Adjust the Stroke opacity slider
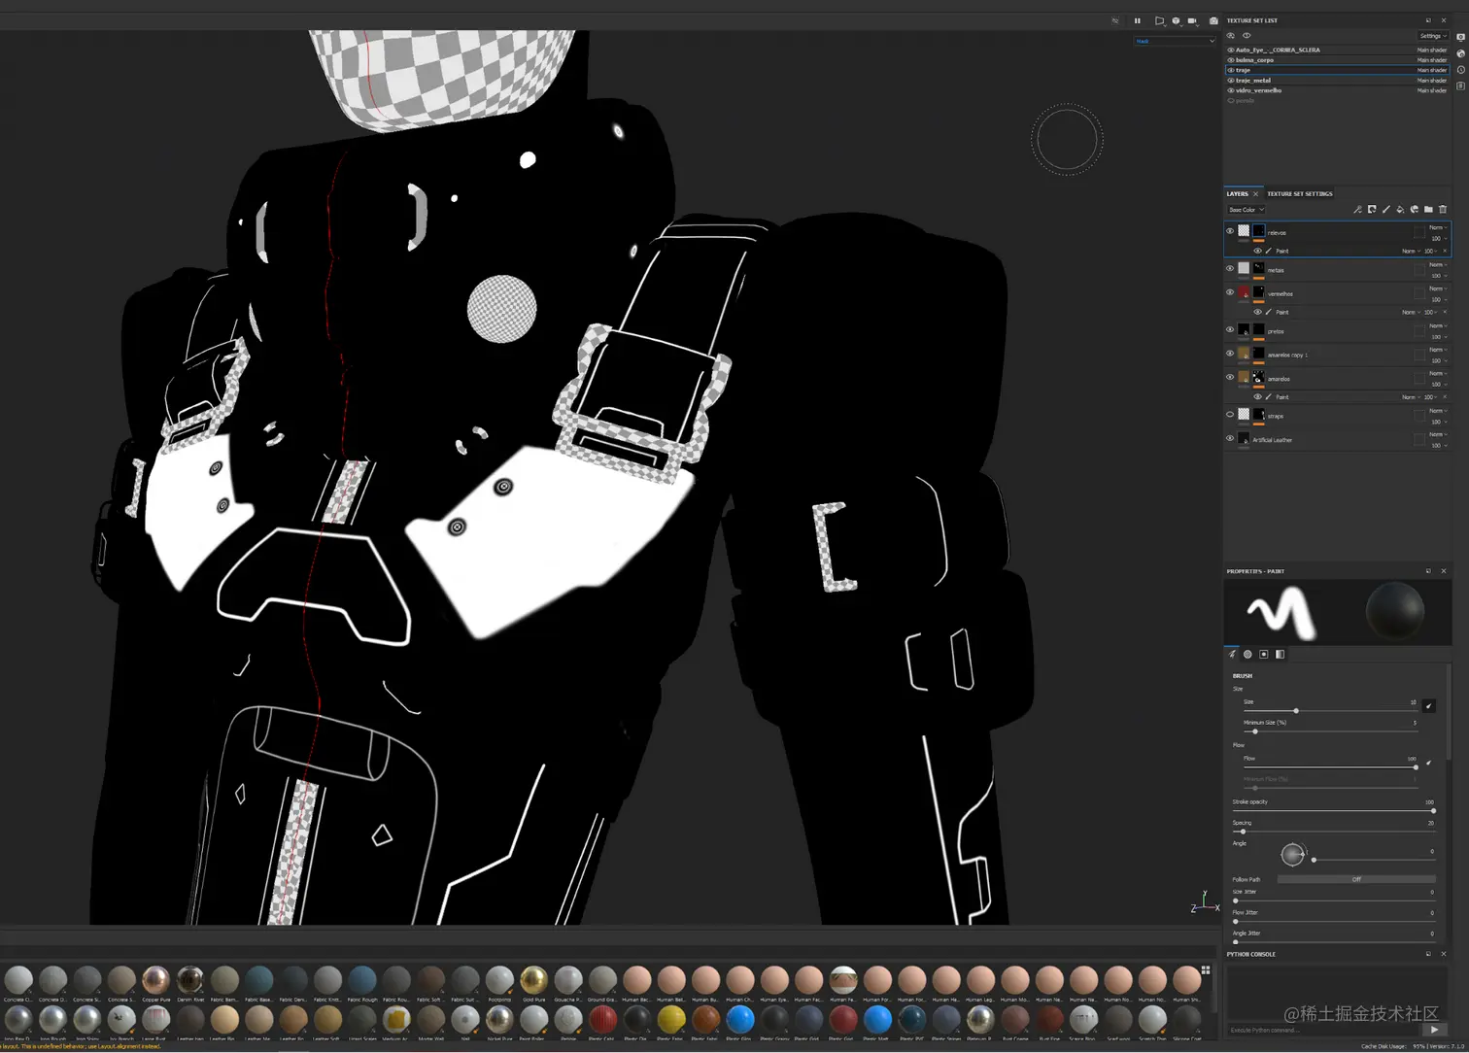The height and width of the screenshot is (1053, 1469). click(x=1334, y=810)
